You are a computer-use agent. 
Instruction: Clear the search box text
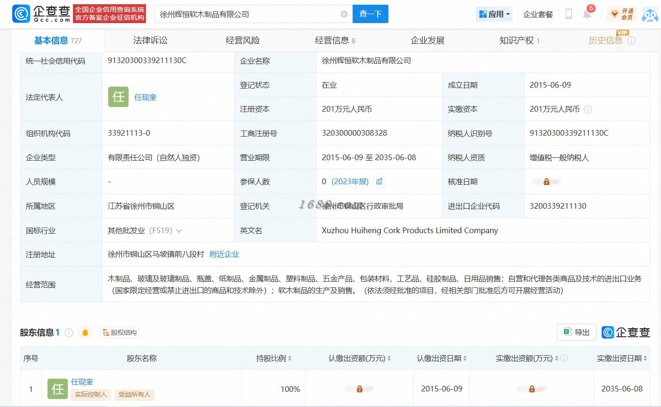click(344, 14)
